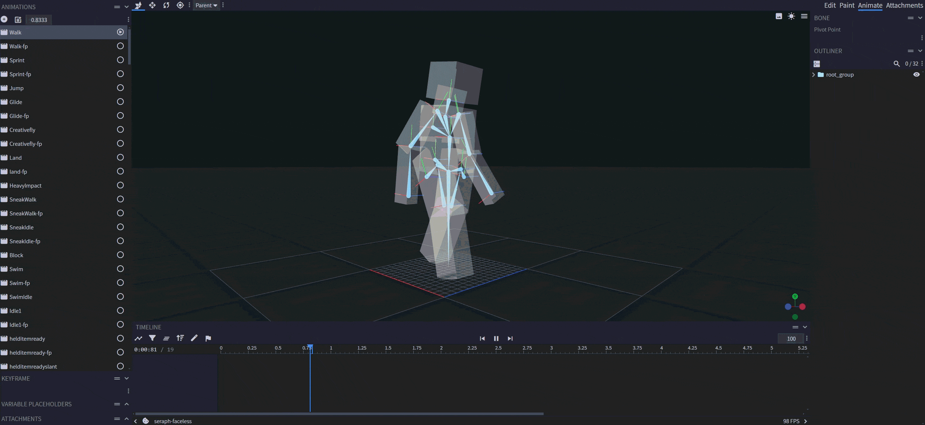Expand the Variable Placeholders panel
The height and width of the screenshot is (425, 925).
(x=127, y=404)
